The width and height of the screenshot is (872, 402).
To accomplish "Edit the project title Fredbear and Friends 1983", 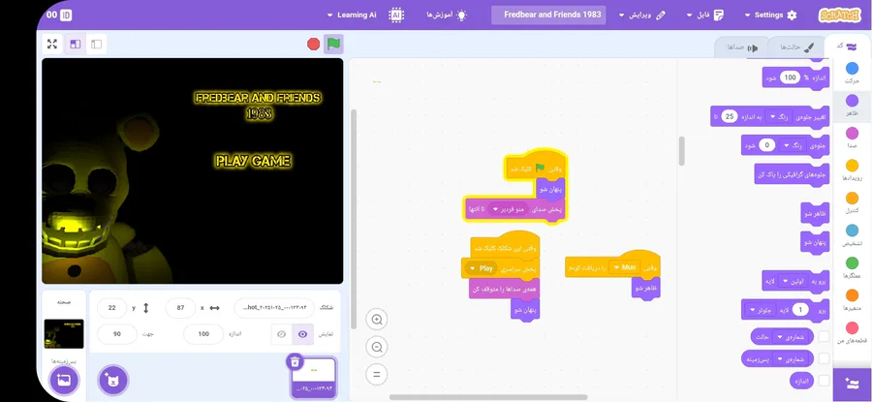I will (549, 15).
